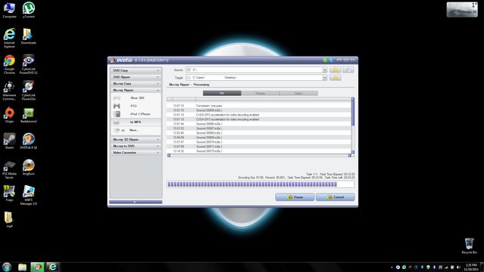Select the Steam desktop shortcut

point(9,141)
